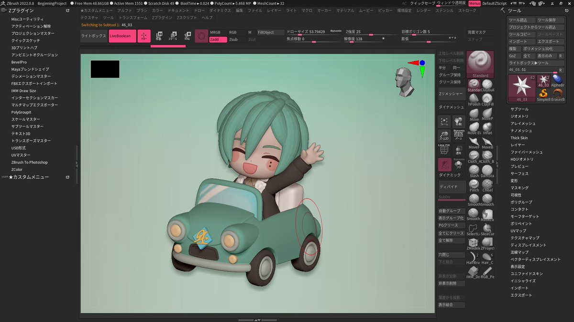Screen dimensions: 574x322
Task: Open the ZModeler brush
Action: point(473,244)
